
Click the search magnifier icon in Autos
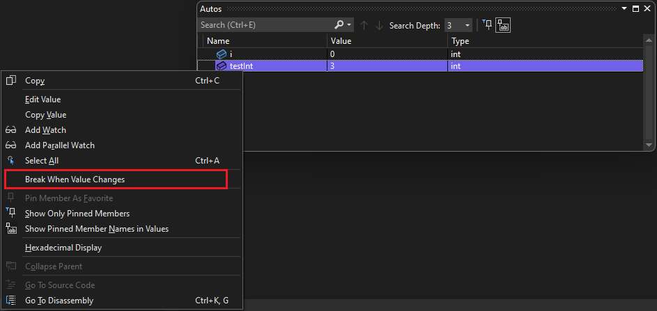point(339,25)
